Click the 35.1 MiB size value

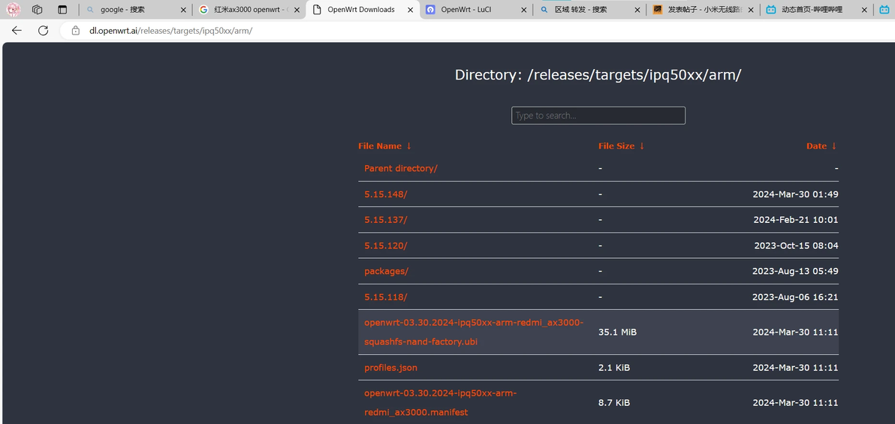tap(617, 332)
